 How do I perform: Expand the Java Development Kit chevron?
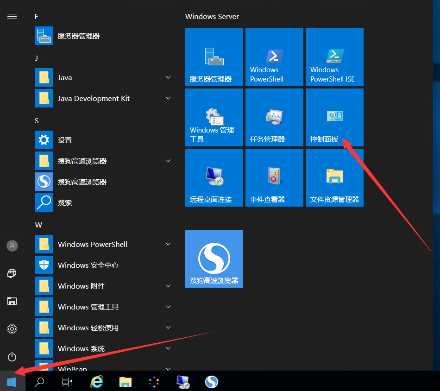(168, 98)
